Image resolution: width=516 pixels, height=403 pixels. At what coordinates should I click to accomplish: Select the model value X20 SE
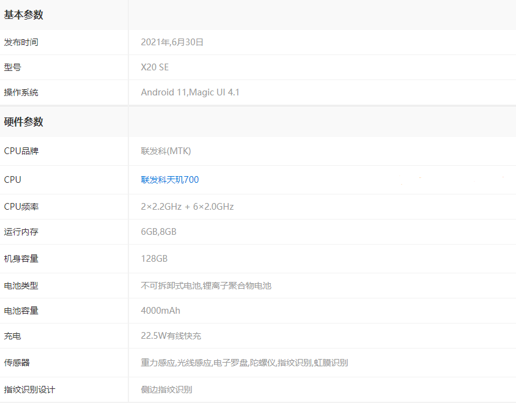(x=155, y=67)
